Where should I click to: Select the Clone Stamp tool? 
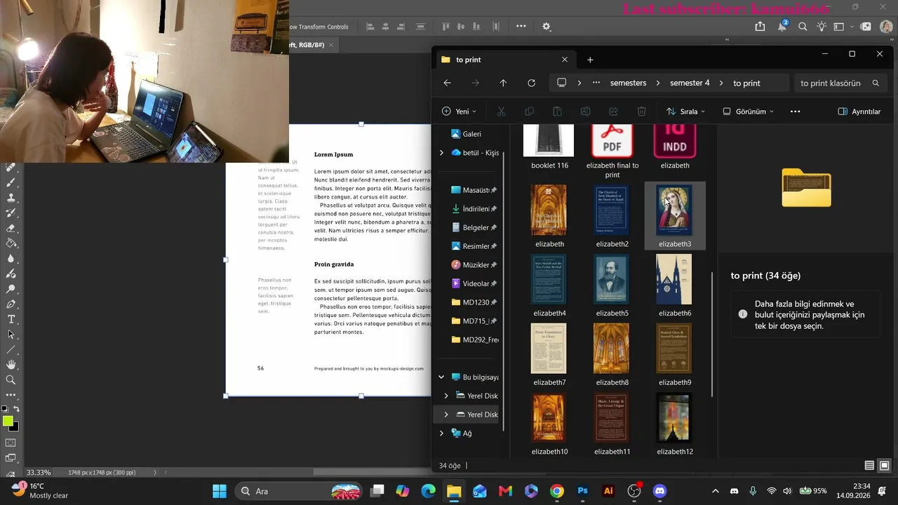[x=11, y=198]
